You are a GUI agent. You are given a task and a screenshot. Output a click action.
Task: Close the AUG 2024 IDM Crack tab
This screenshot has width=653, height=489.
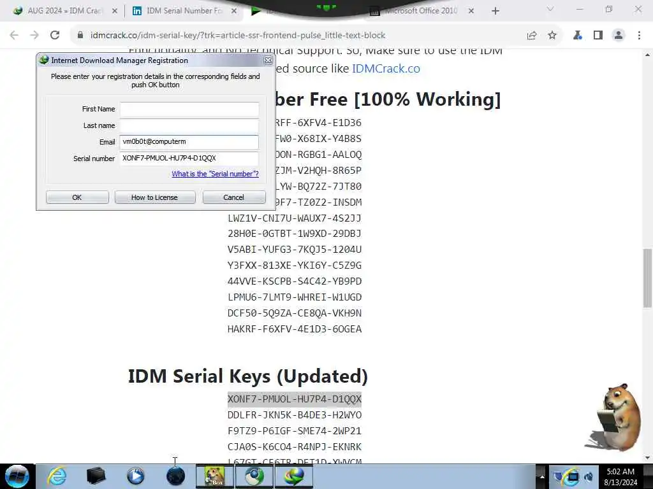pyautogui.click(x=115, y=11)
